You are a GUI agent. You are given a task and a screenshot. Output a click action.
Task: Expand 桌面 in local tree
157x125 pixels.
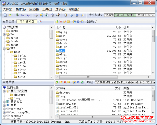tap(4, 105)
